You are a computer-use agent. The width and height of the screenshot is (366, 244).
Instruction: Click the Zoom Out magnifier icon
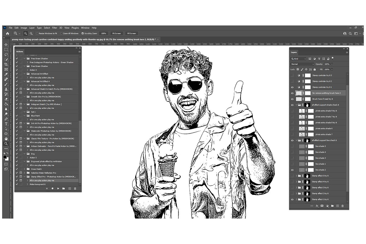[31, 33]
